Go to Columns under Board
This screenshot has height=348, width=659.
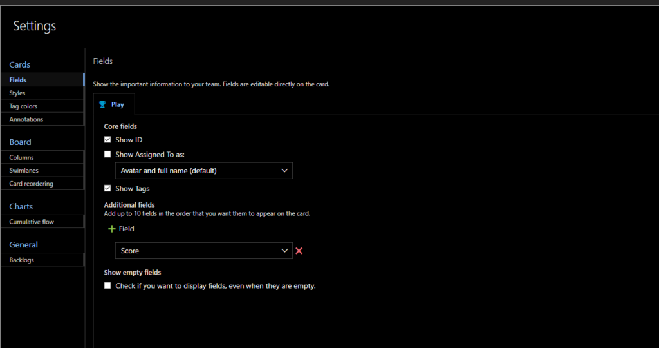pos(42,157)
